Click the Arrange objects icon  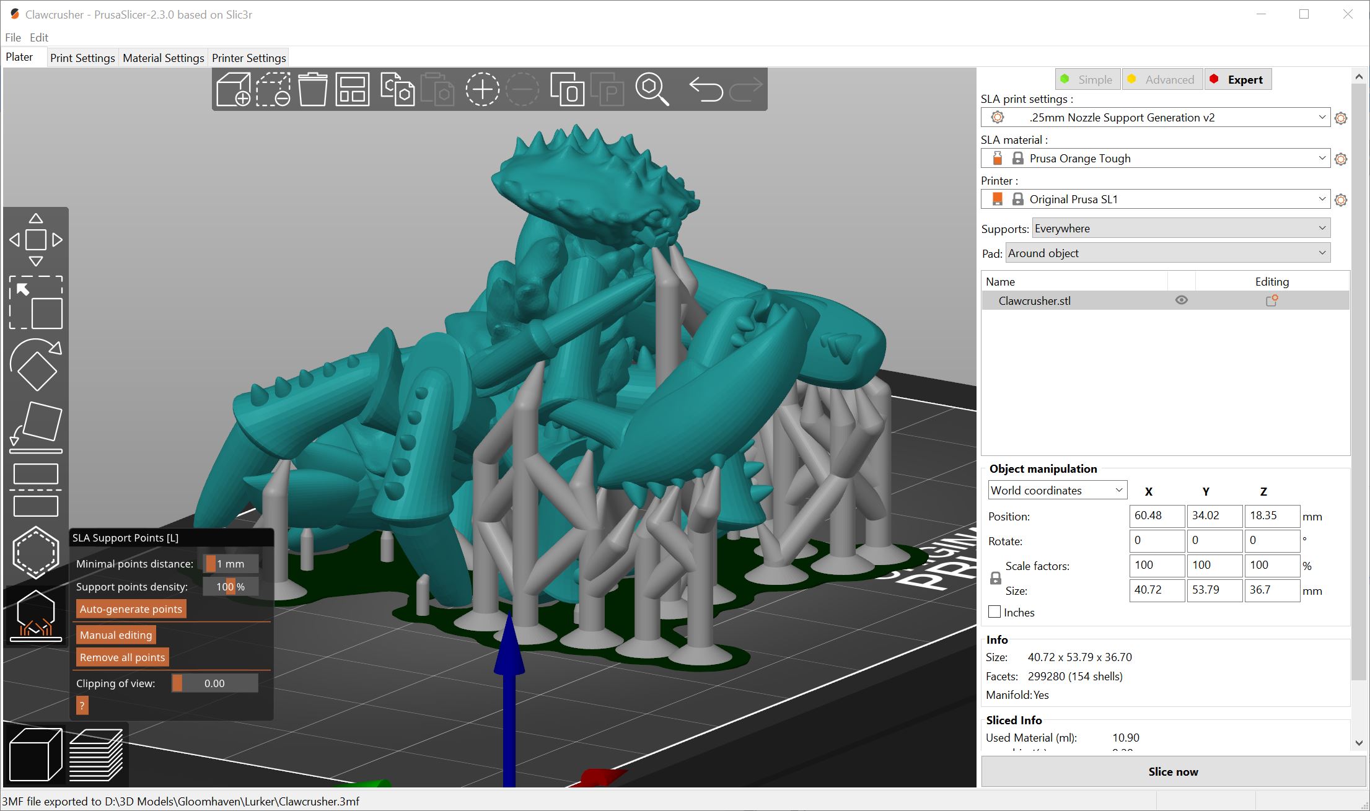[x=353, y=89]
